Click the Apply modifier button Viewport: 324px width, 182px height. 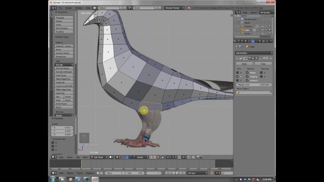point(244,64)
